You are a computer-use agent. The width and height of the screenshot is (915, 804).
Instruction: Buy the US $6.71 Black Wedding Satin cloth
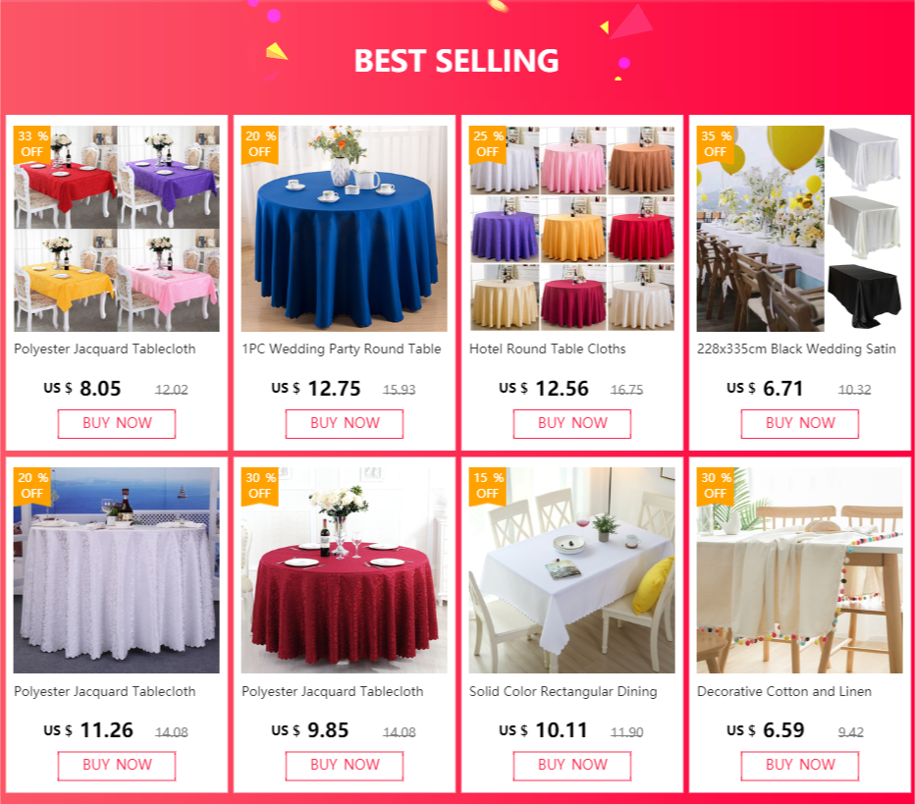[799, 423]
